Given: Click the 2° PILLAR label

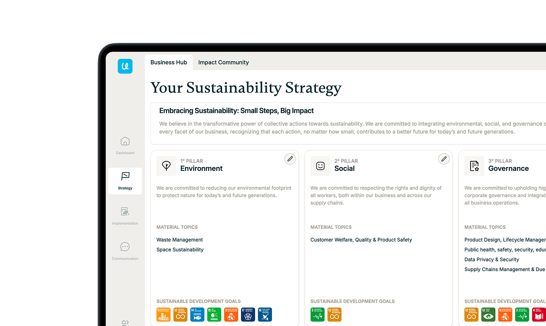Looking at the screenshot, I should pos(346,161).
